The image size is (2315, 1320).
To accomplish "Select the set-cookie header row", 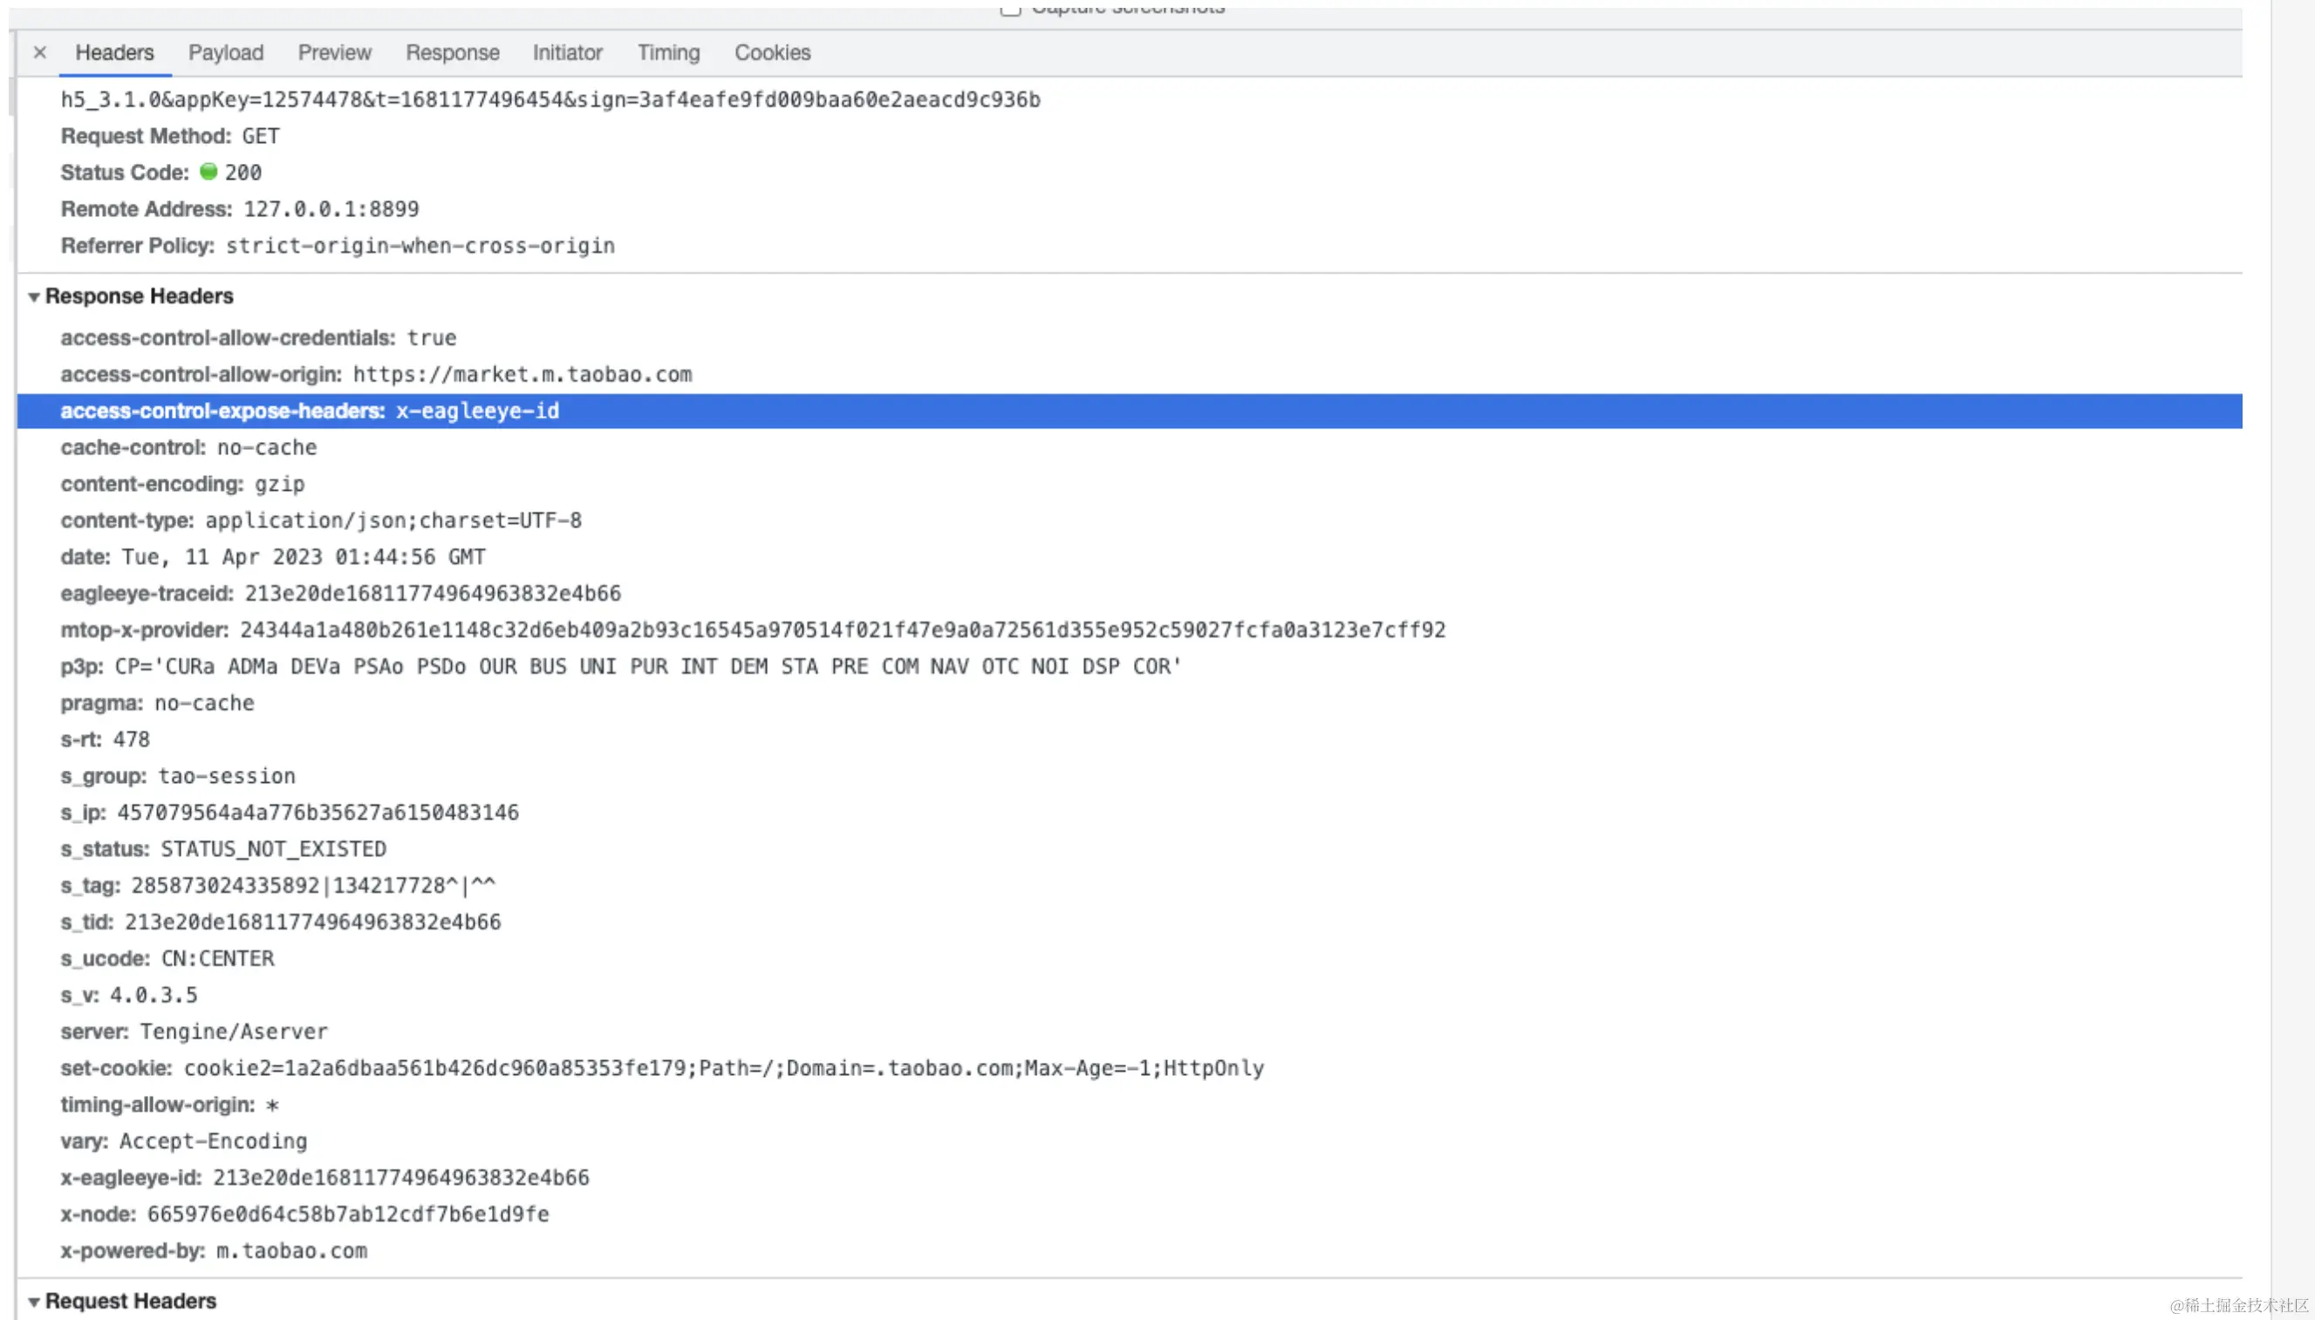I will click(662, 1068).
